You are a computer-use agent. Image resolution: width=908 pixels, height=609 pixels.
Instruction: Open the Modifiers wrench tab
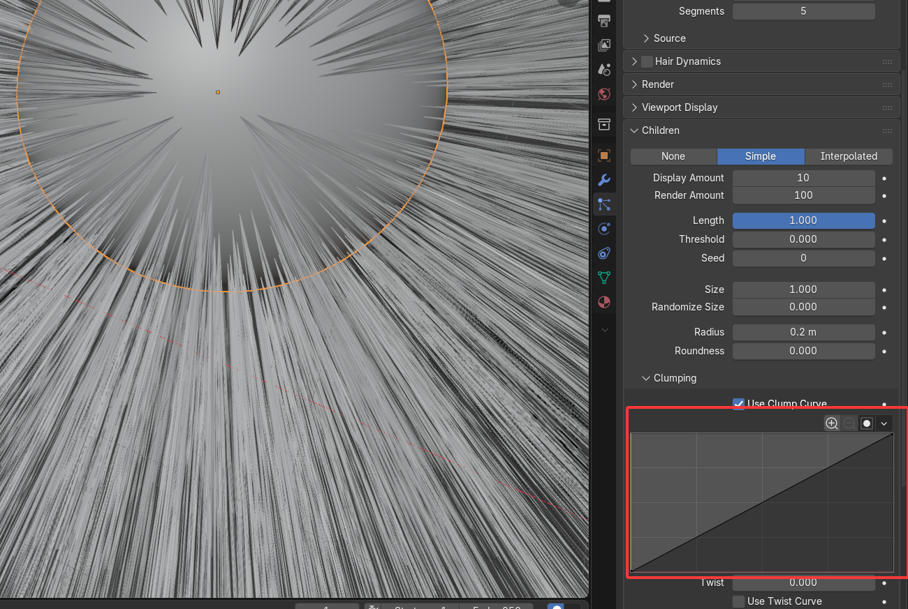pyautogui.click(x=604, y=180)
